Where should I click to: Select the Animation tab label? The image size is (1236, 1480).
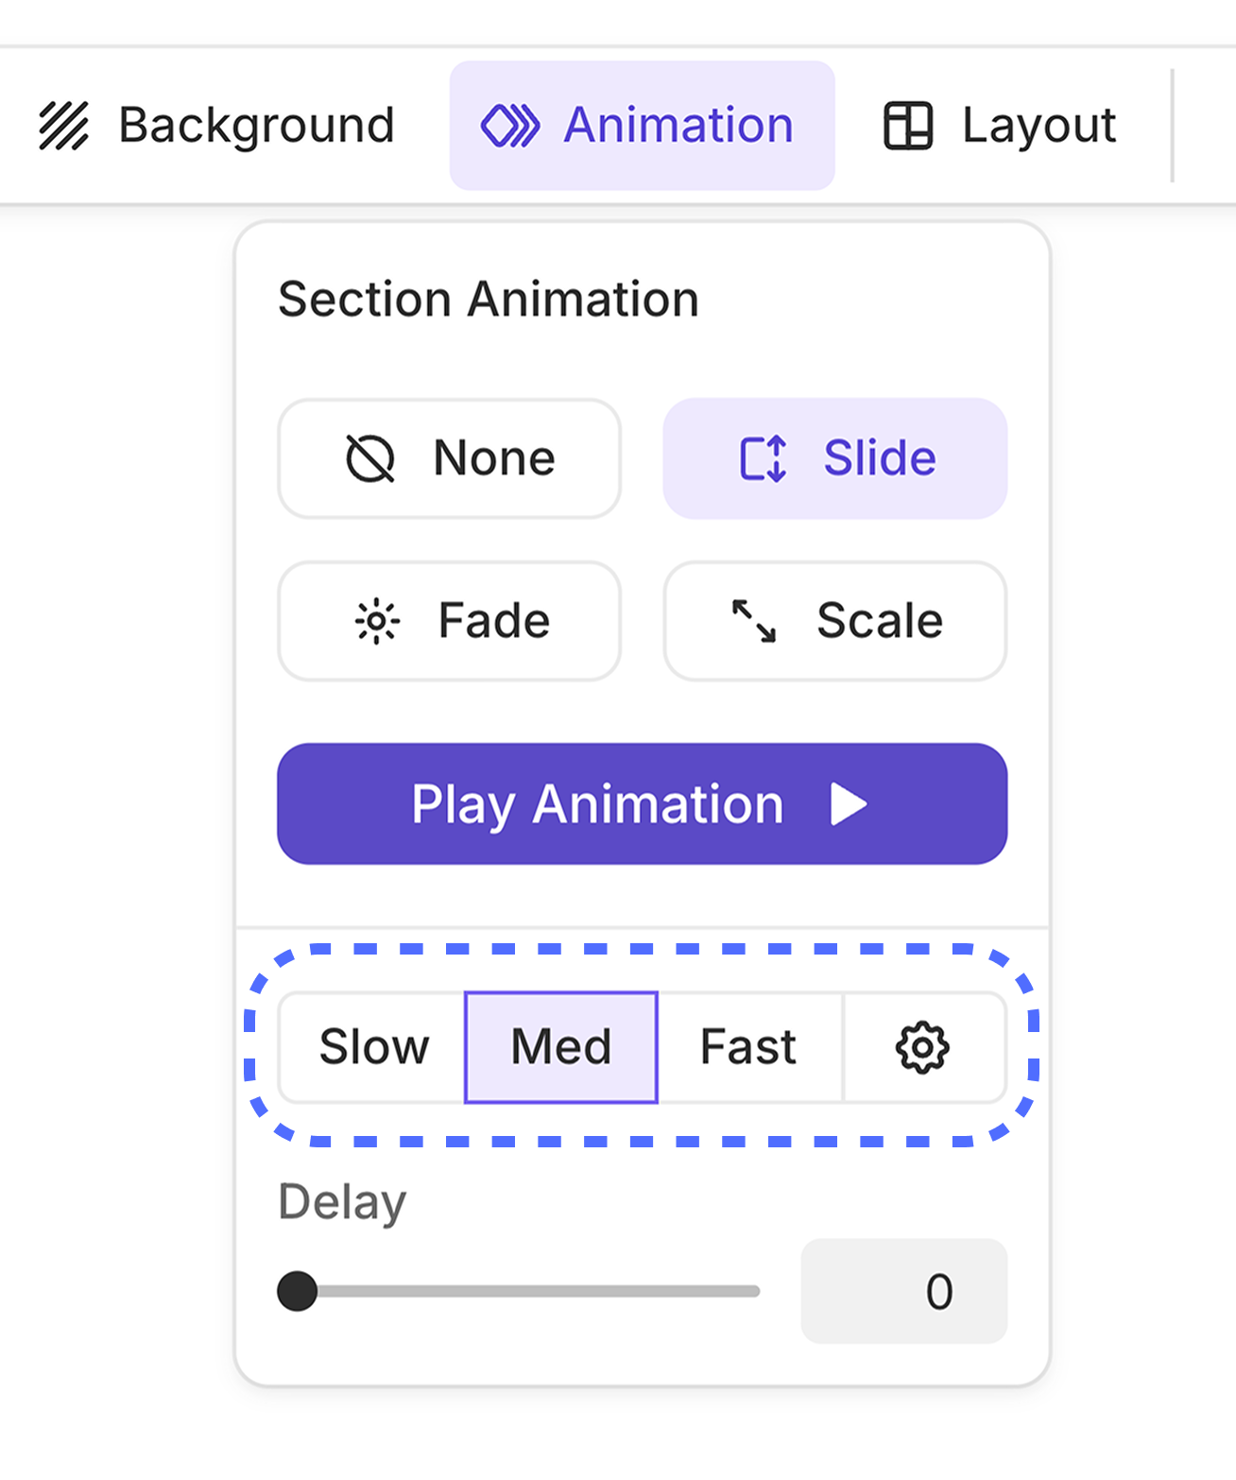(678, 126)
